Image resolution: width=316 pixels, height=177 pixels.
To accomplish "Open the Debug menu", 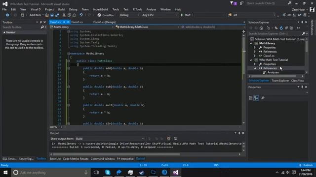I will (73, 9).
